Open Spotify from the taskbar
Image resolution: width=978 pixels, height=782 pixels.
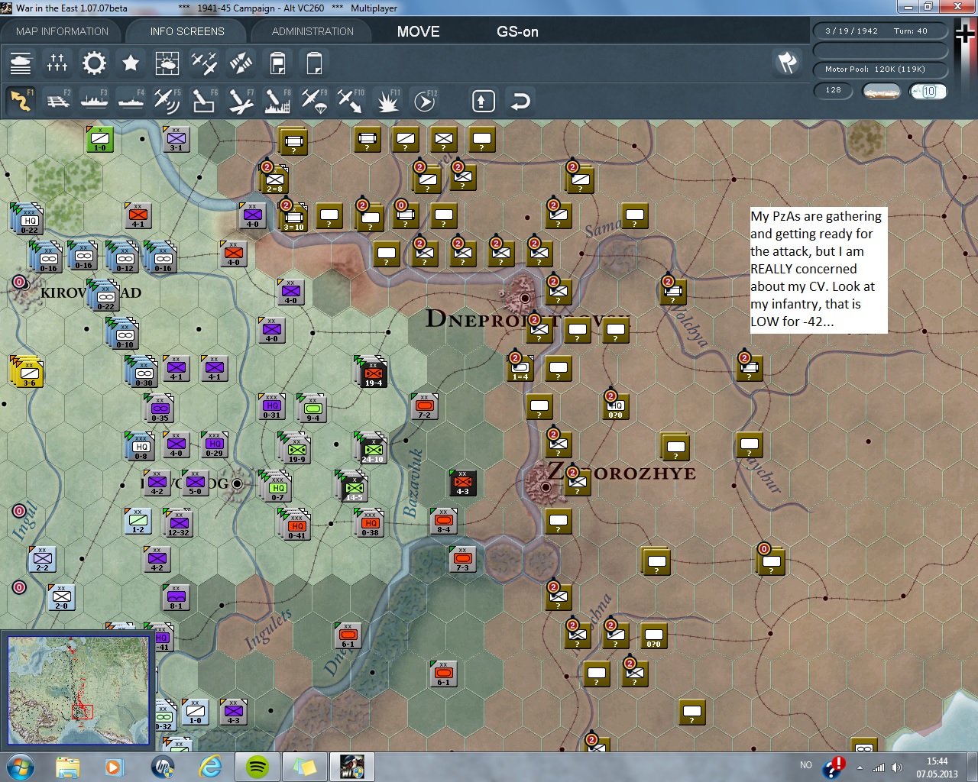(257, 767)
